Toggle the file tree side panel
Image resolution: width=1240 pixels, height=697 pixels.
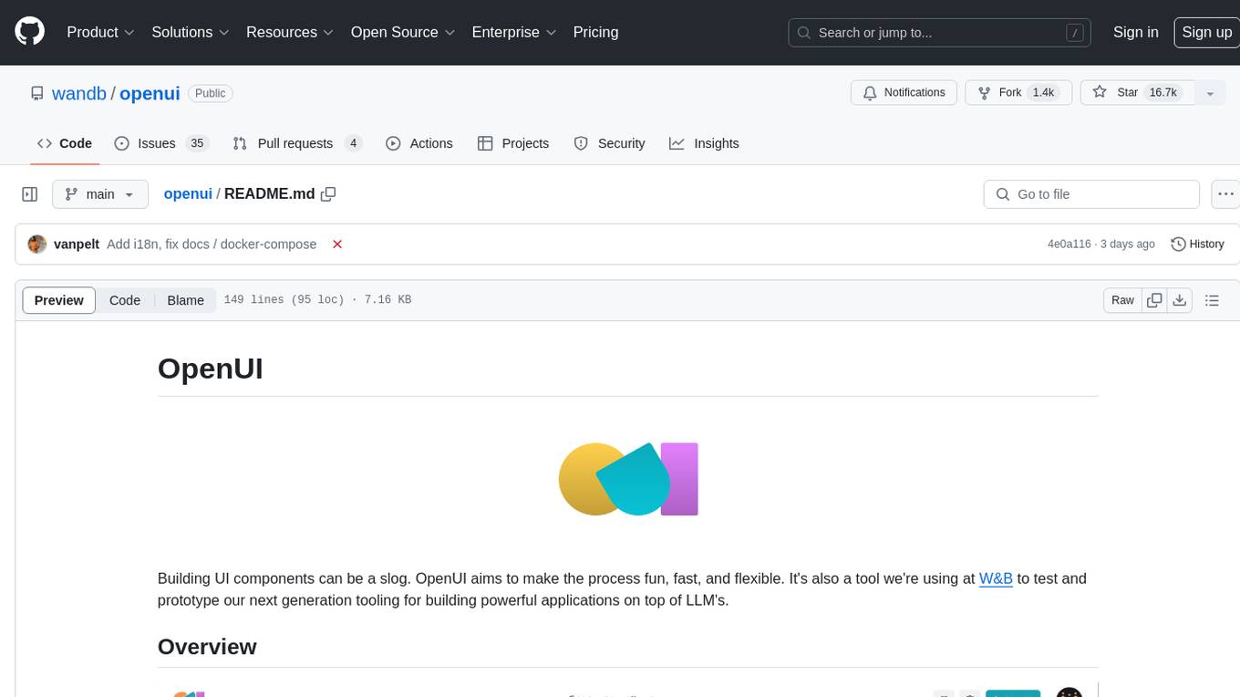[30, 194]
